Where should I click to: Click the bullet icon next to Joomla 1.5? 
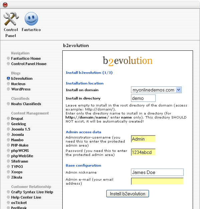(8, 129)
